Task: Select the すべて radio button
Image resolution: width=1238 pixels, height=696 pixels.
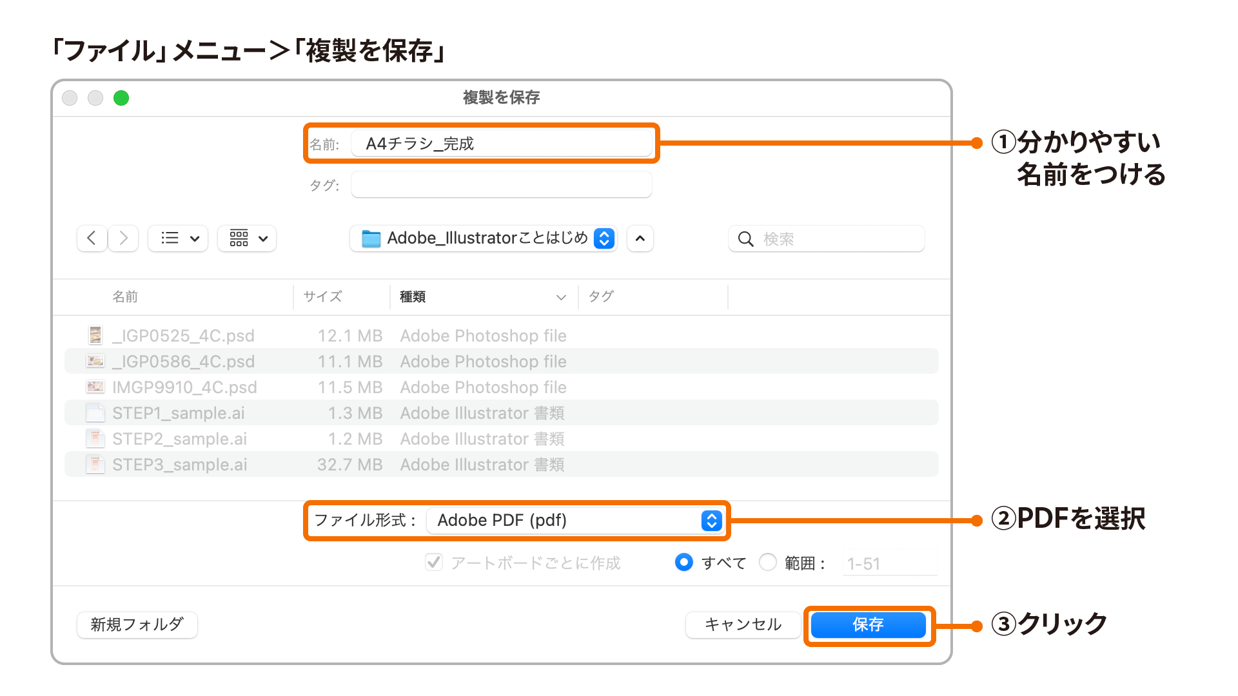Action: [684, 563]
